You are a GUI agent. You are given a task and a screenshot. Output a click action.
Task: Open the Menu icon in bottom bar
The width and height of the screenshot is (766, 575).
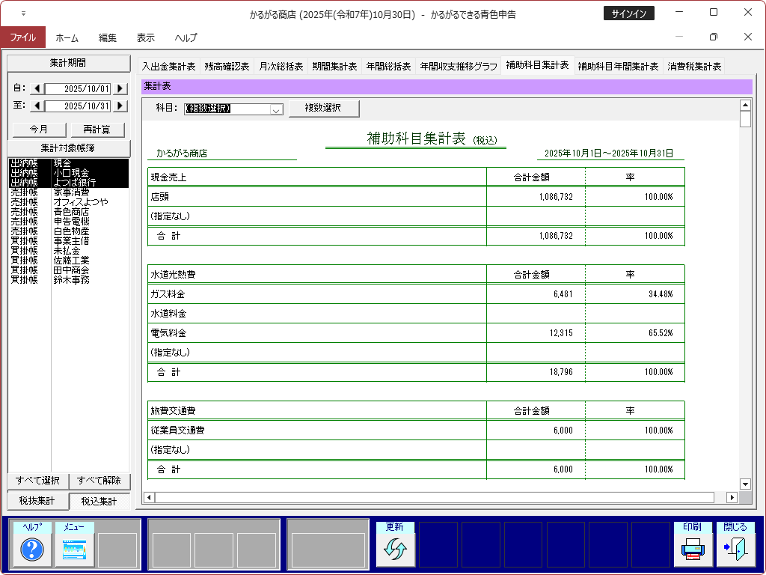[x=75, y=550]
